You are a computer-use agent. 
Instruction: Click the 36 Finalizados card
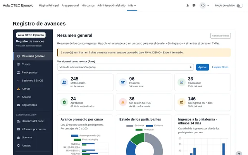[x=203, y=82]
